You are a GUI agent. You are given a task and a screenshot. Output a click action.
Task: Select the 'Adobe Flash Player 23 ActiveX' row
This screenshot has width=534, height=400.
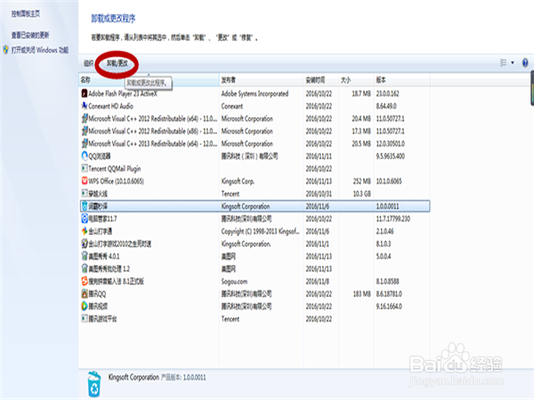[255, 93]
